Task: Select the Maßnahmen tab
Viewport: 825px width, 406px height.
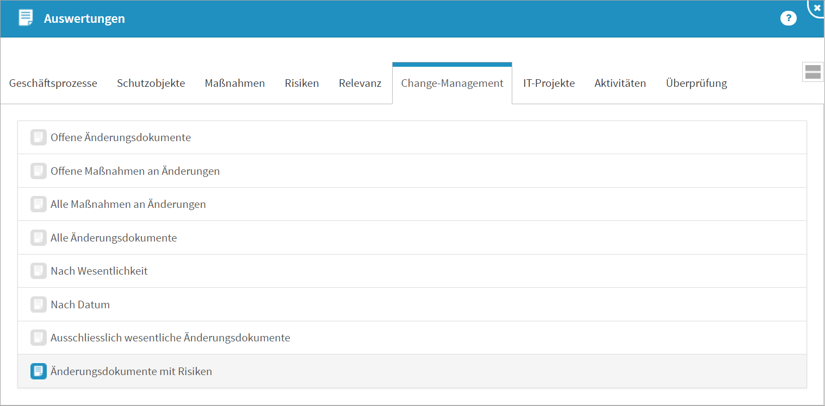Action: pyautogui.click(x=235, y=84)
